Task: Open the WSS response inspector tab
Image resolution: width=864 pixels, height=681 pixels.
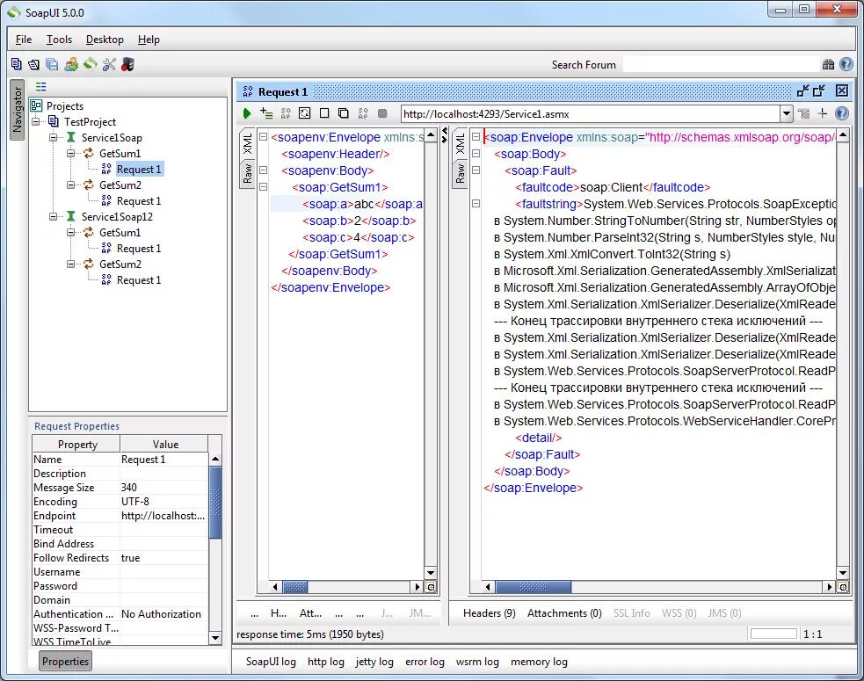Action: (x=679, y=613)
